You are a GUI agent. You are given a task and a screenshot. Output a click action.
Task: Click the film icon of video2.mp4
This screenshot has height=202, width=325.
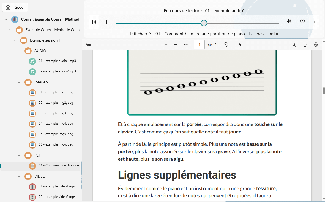pyautogui.click(x=32, y=197)
